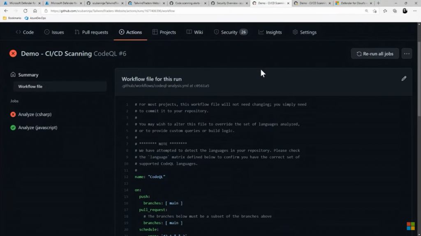Click the name: "CodeQL" code line
The image size is (421, 236).
coord(150,177)
